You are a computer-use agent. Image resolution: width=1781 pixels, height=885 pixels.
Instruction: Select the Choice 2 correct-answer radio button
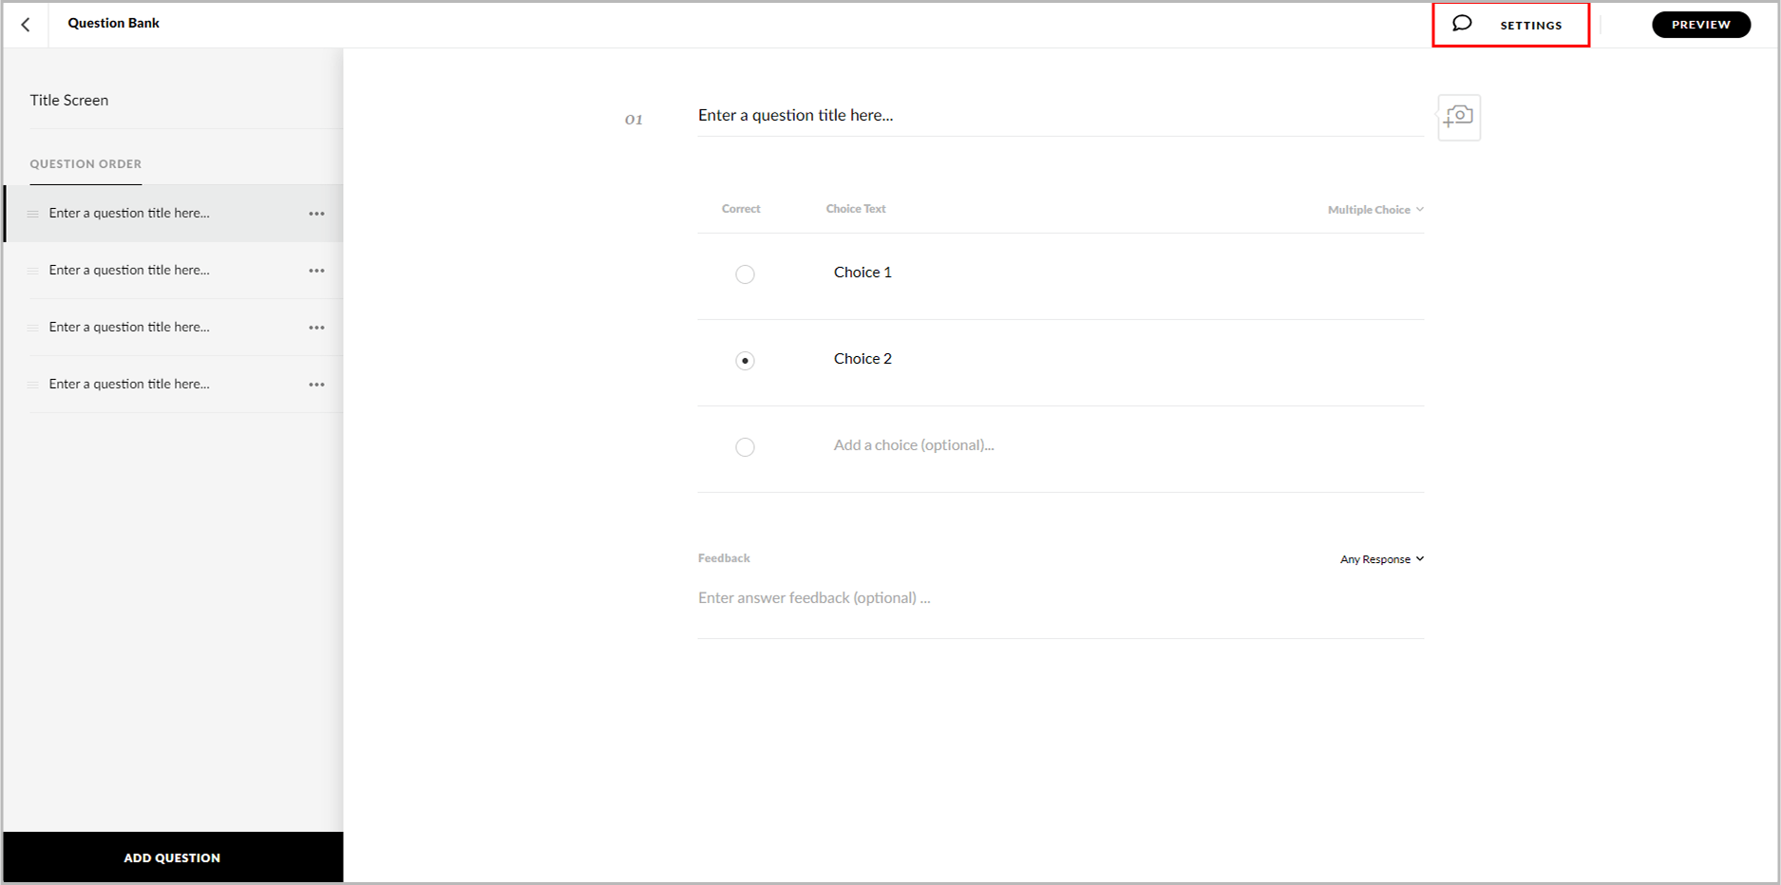coord(745,360)
